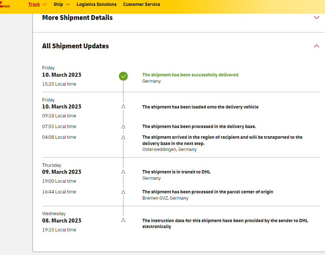Image resolution: width=325 pixels, height=255 pixels.
Task: Click the All Shipment Updates heading
Action: tap(75, 46)
